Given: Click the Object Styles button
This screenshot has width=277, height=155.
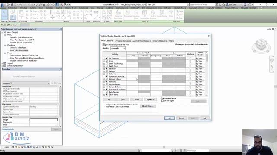Looking at the screenshot, I should point(148,106).
